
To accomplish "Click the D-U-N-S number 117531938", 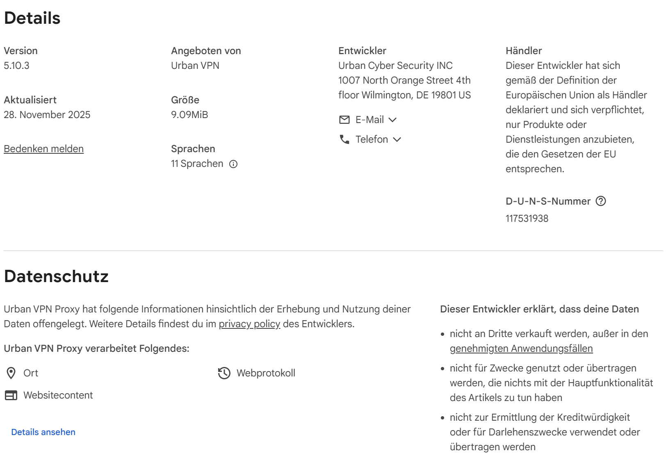I will click(527, 219).
